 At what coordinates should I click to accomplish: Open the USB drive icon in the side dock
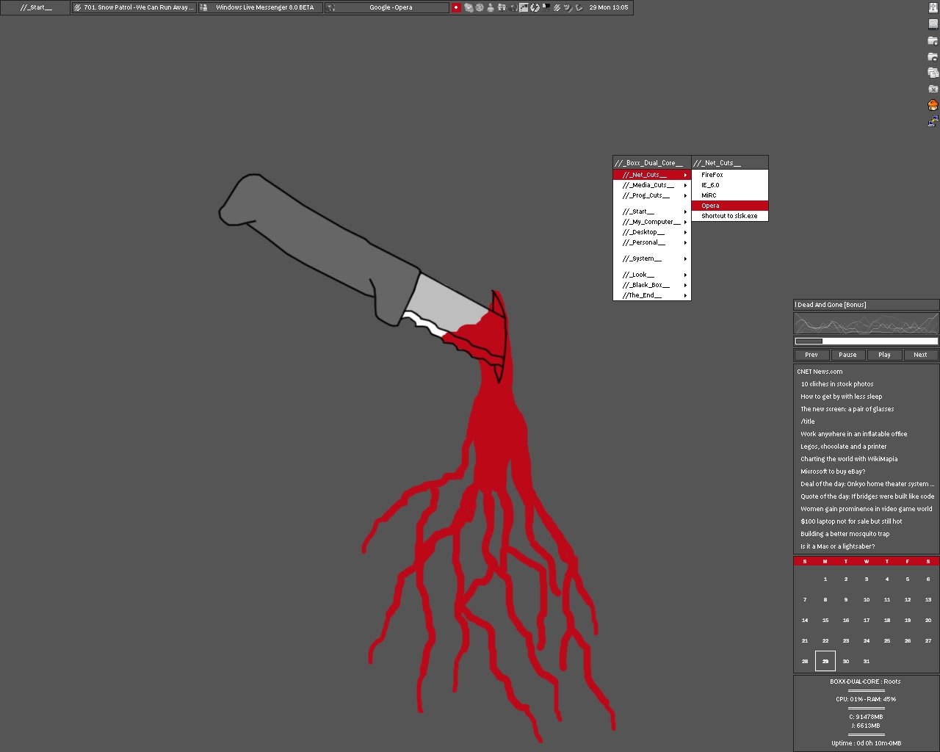pos(933,7)
